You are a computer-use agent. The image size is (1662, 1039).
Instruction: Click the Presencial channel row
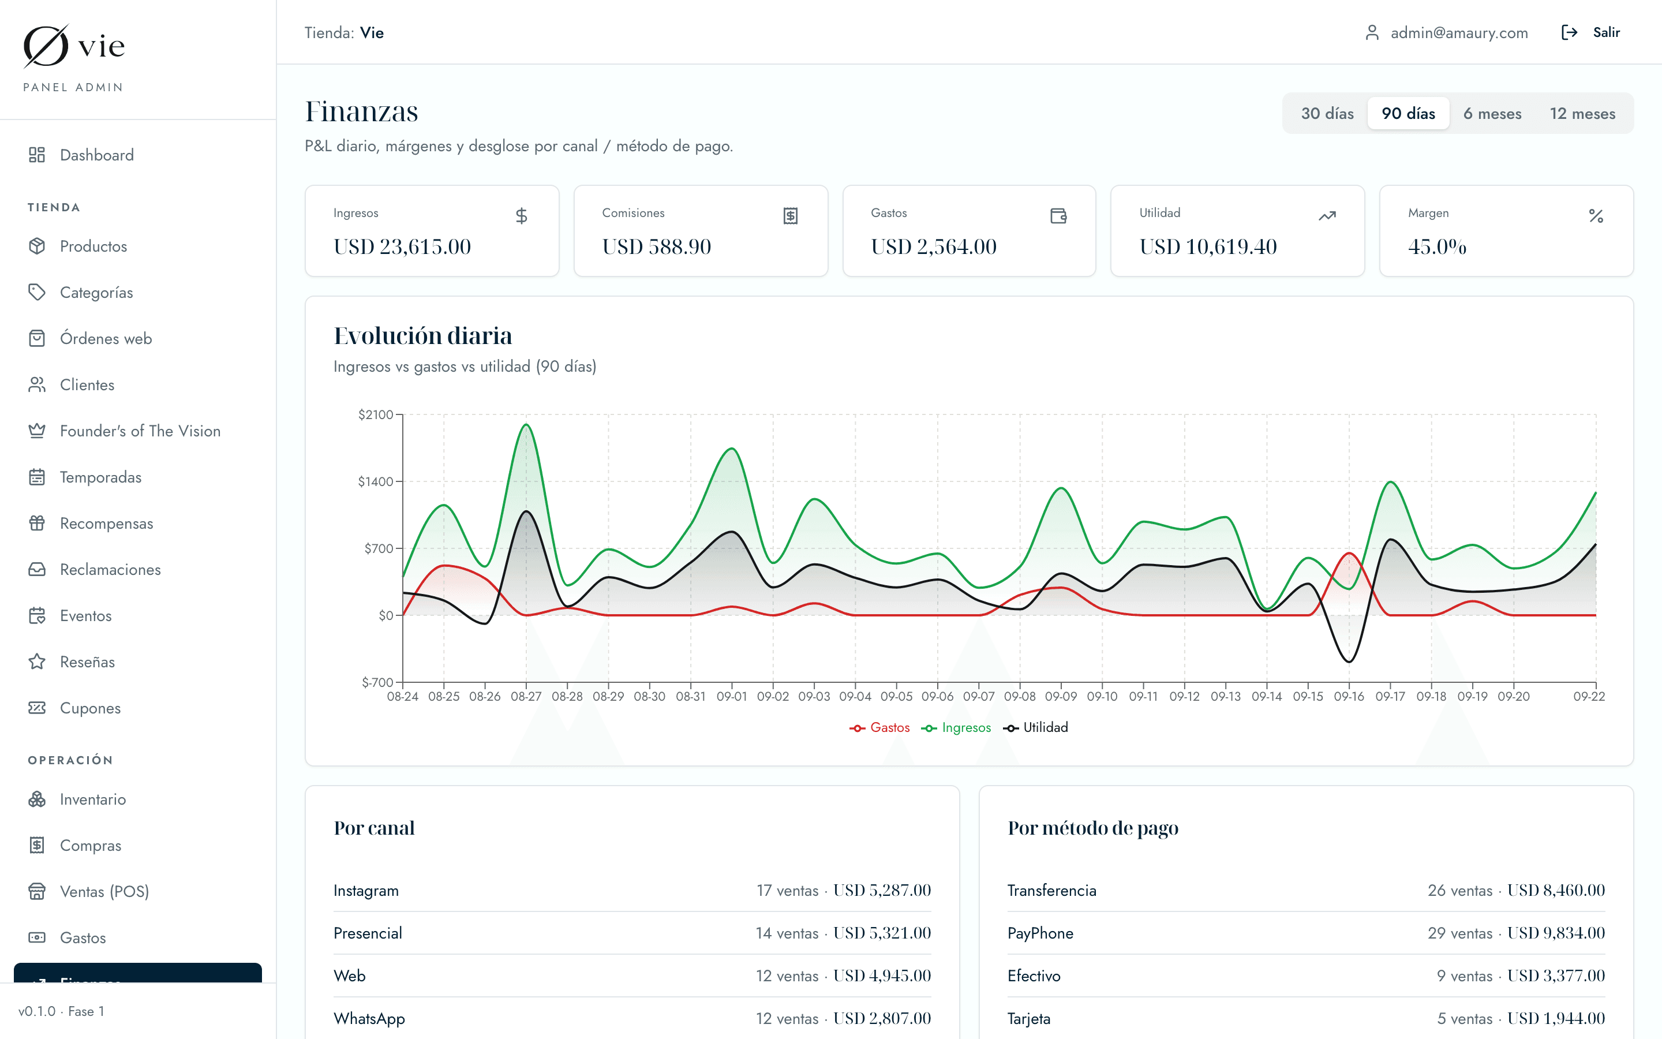(x=632, y=933)
